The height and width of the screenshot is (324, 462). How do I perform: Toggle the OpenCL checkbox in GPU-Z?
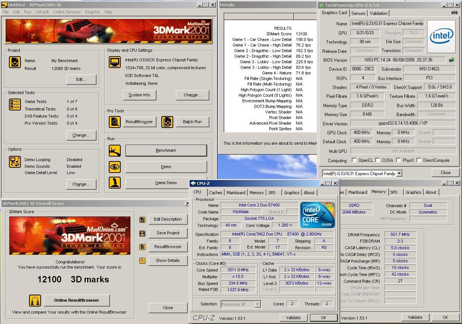(x=354, y=160)
